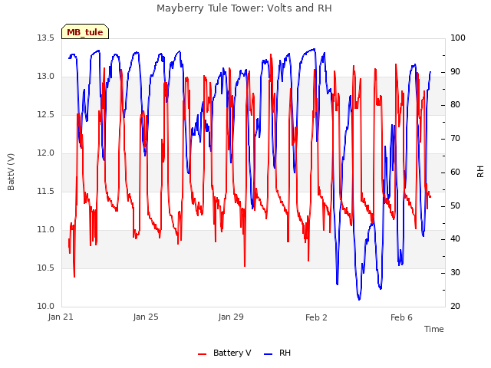The height and width of the screenshot is (368, 491).
Task: Click the Jan 25 date label
Action: [x=146, y=317]
